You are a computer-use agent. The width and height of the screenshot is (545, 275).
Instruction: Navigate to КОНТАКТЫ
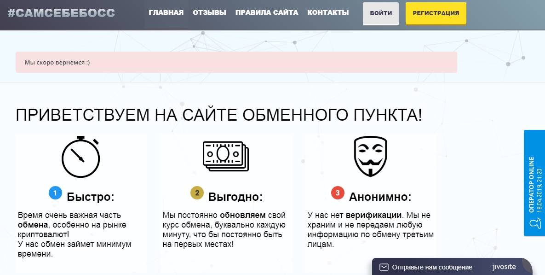pos(327,13)
